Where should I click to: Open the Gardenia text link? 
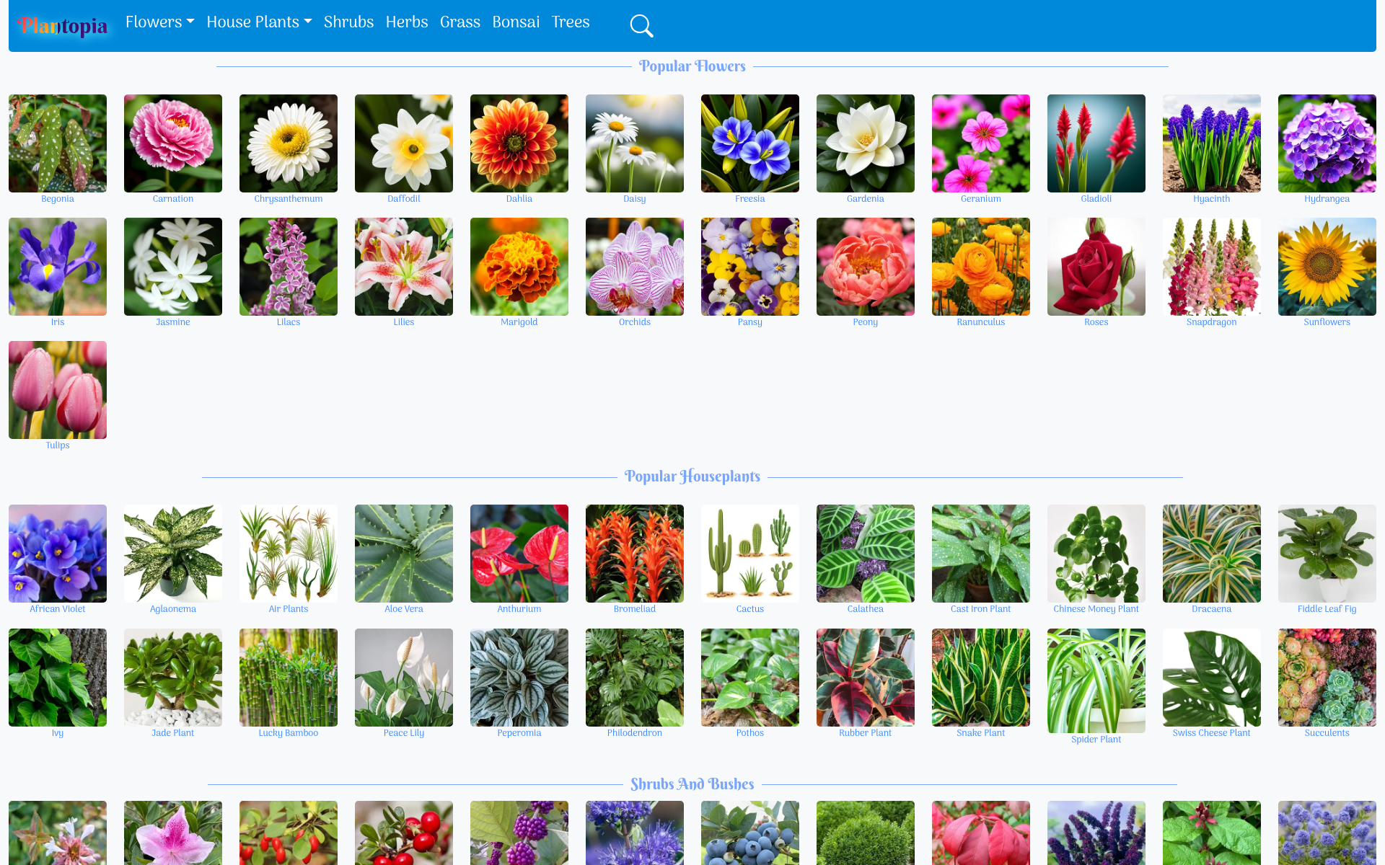pyautogui.click(x=866, y=199)
